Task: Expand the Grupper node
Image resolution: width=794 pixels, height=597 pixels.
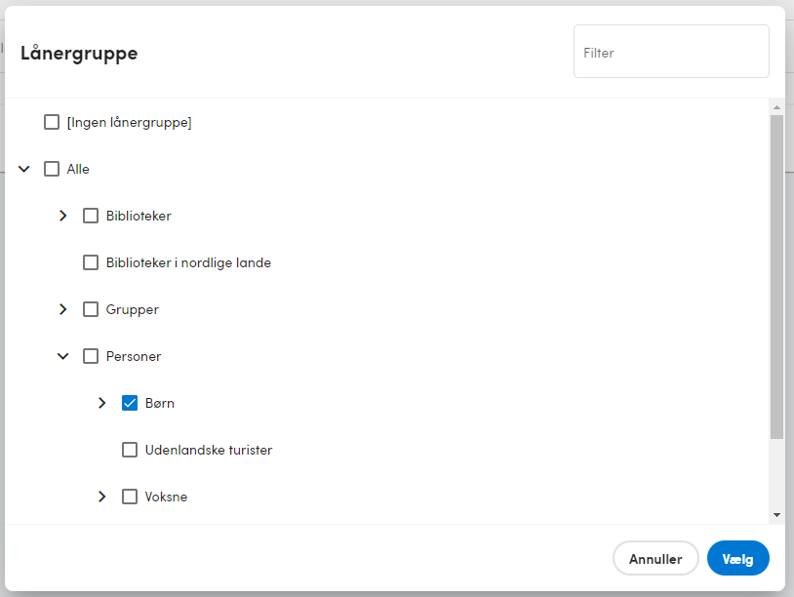Action: pos(62,309)
